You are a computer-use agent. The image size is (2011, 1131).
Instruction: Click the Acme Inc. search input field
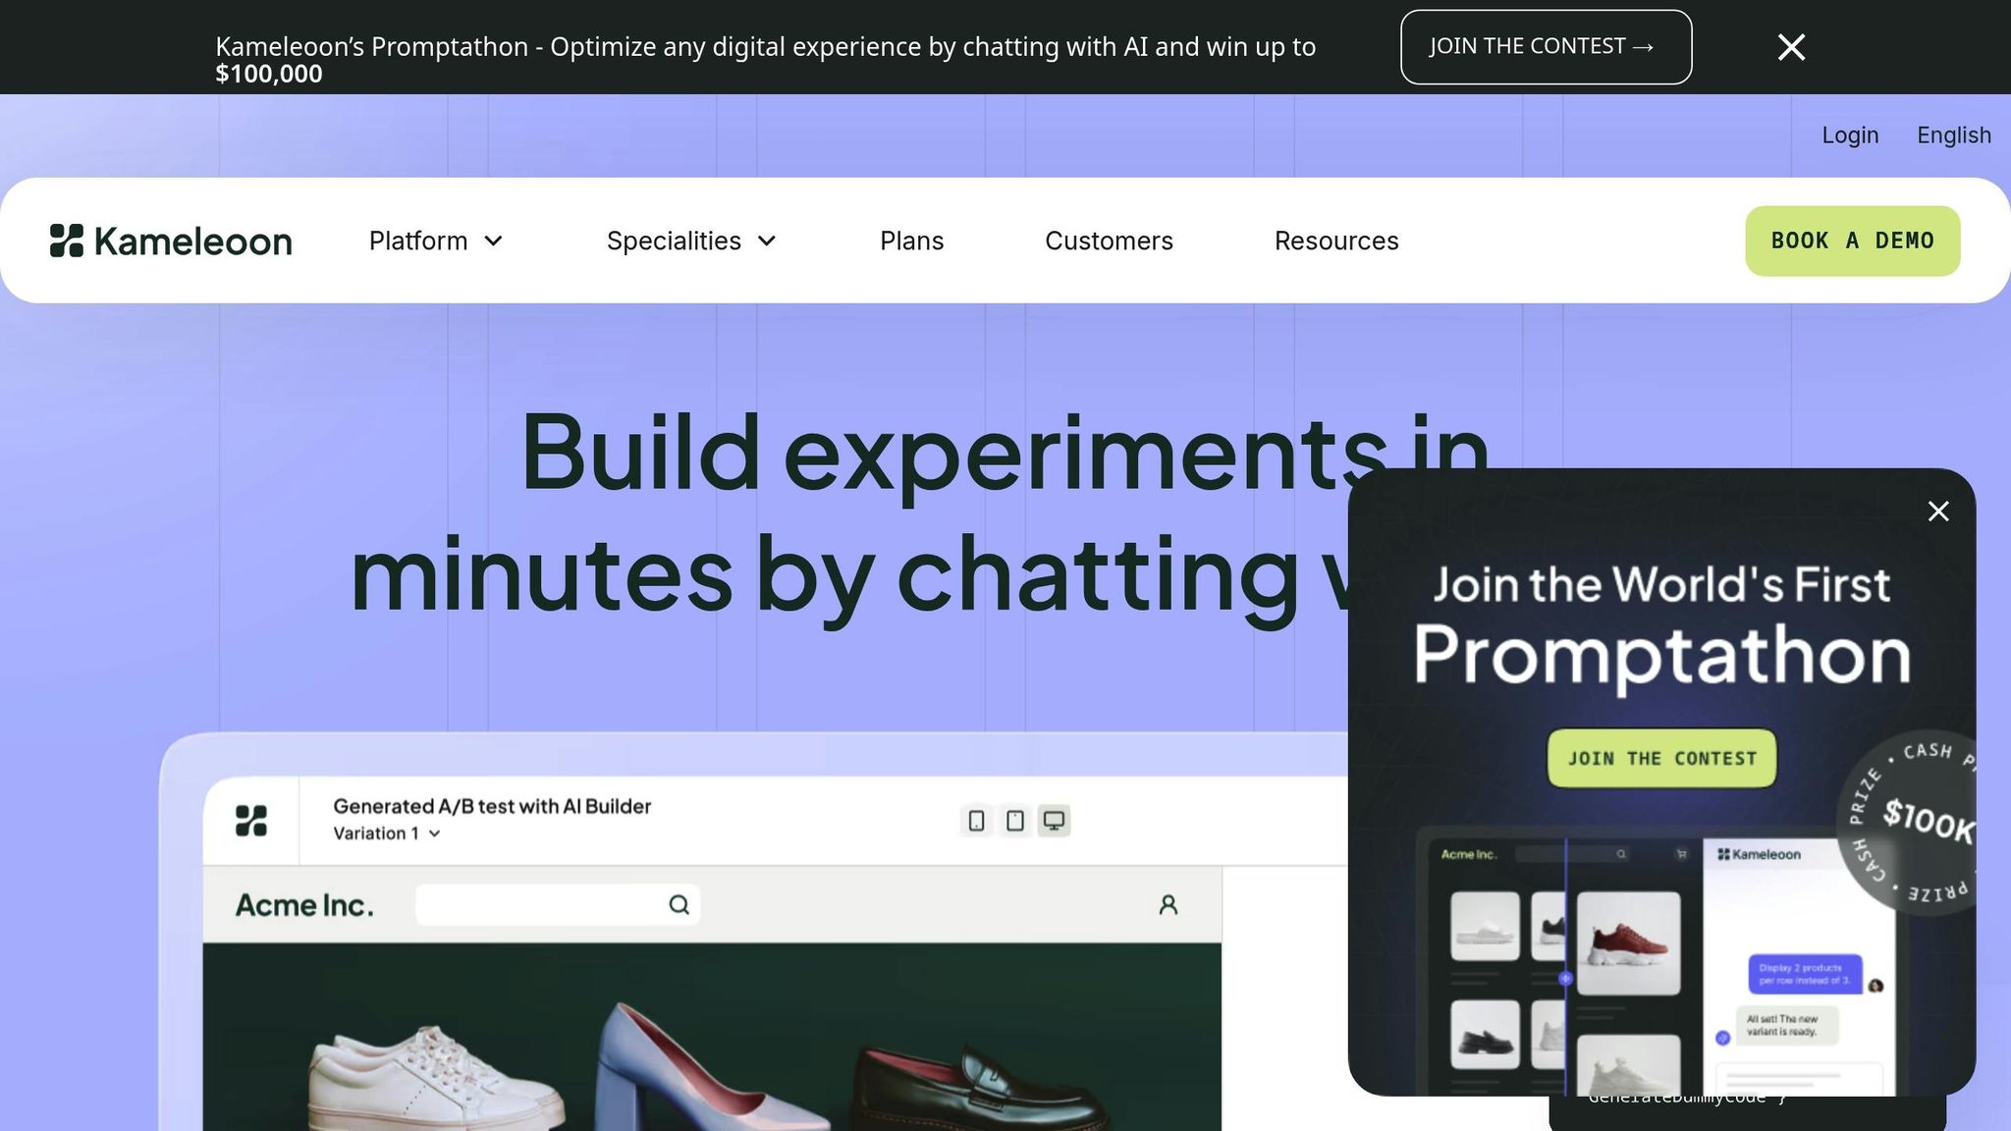[540, 904]
